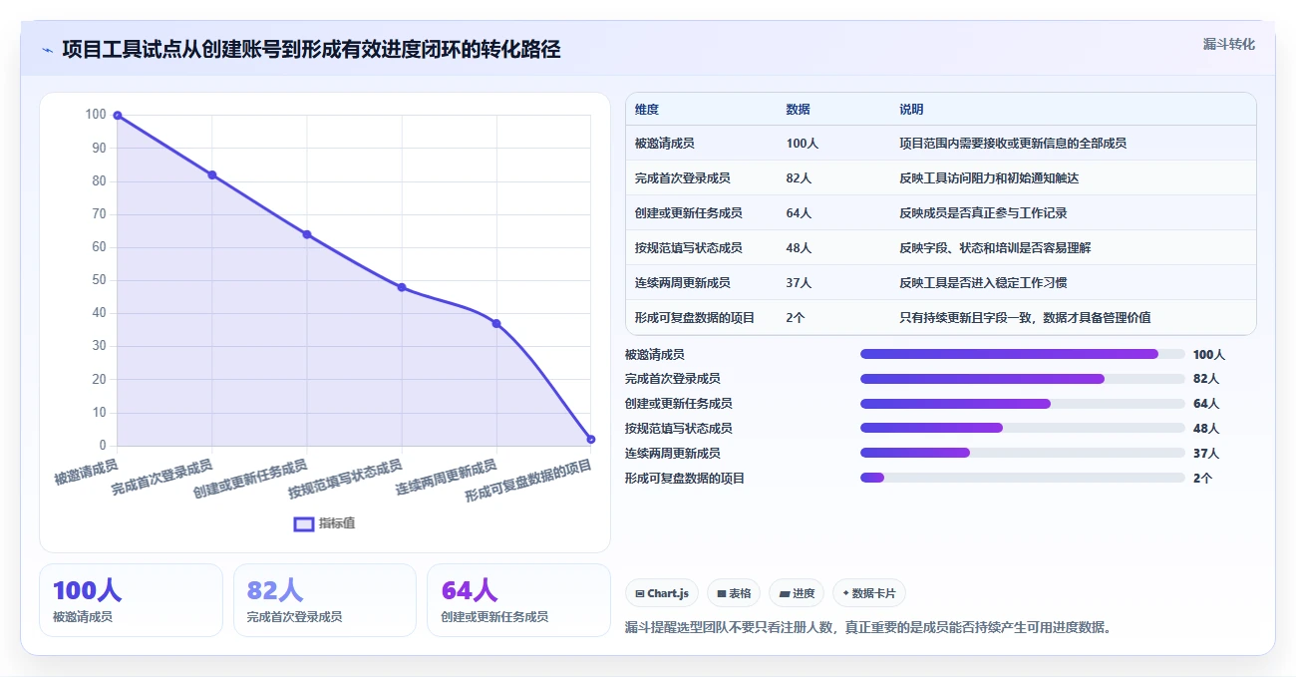This screenshot has height=677, width=1296.
Task: Click the 完成首次登录成员 x-axis label on the chart
Action: tap(162, 478)
